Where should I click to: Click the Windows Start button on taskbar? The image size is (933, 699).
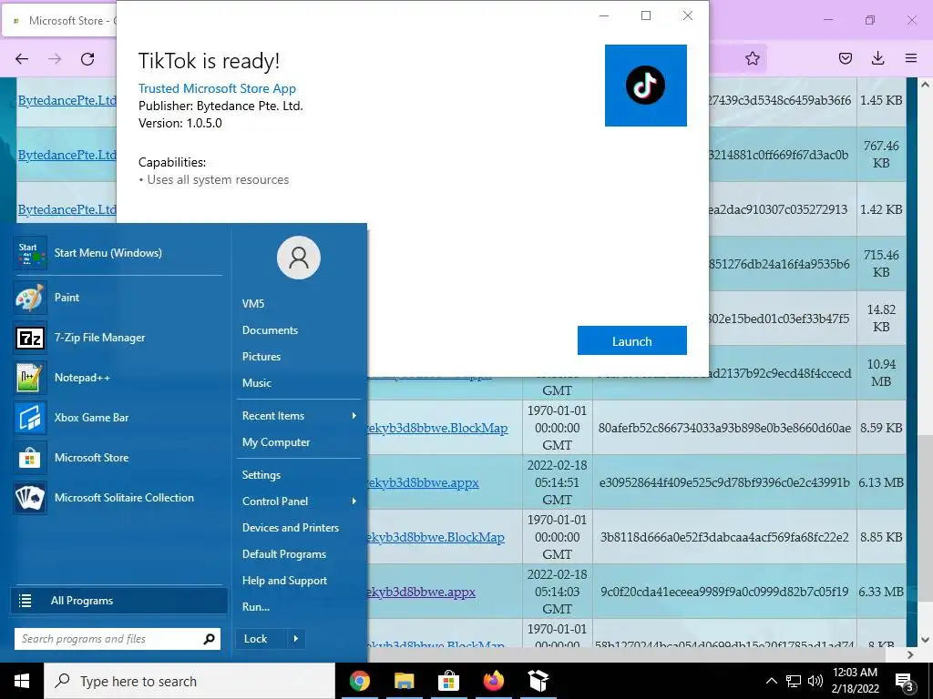[x=22, y=681]
